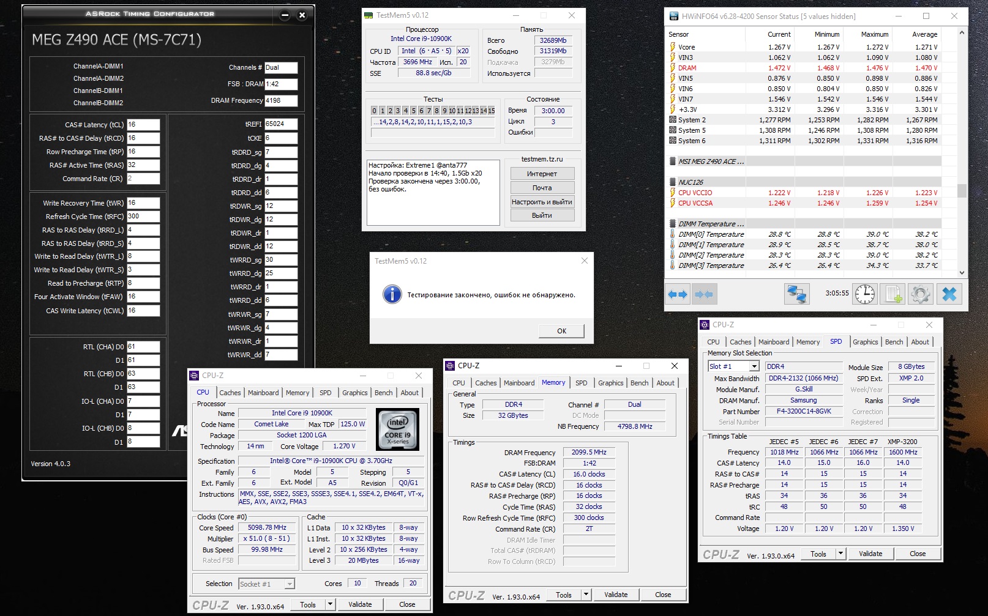Click the blue info icon in TestMem5 dialog
The image size is (988, 616).
pyautogui.click(x=392, y=294)
